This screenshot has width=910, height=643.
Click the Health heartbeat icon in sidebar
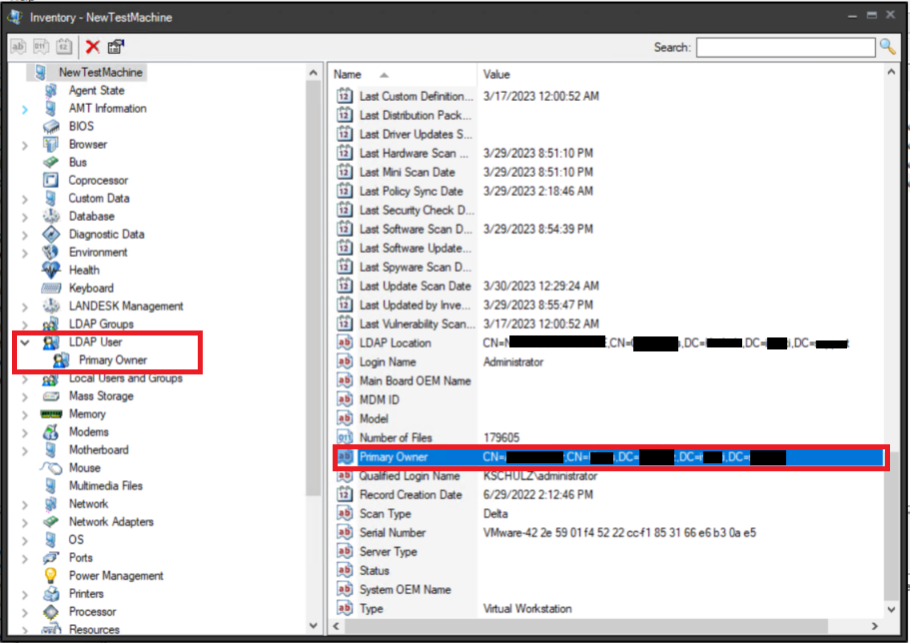click(53, 270)
